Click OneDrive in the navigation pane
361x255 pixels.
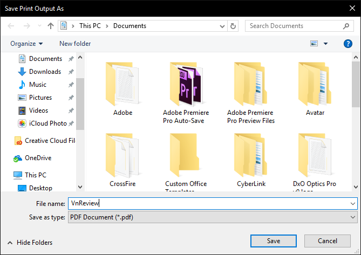click(38, 158)
